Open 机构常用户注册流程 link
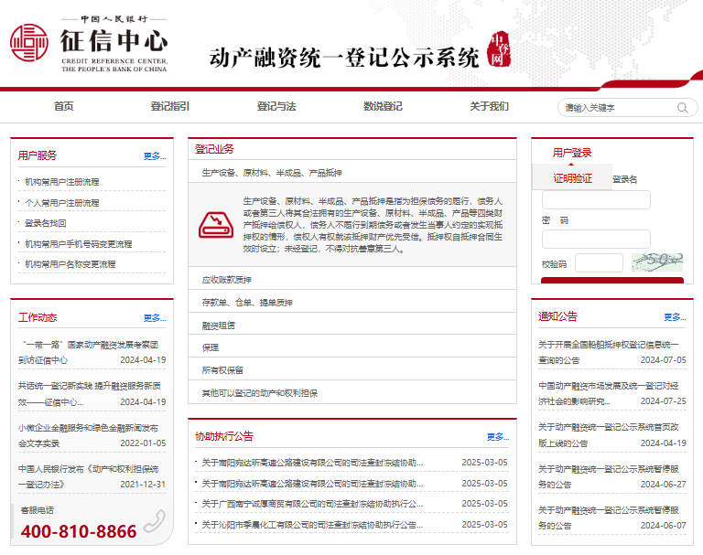The width and height of the screenshot is (703, 555). point(62,182)
